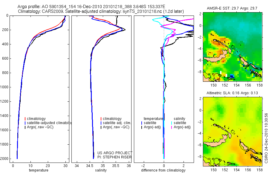
Task: Click 'US ARGO PROJECT' text in salinity plot
Action: point(115,153)
